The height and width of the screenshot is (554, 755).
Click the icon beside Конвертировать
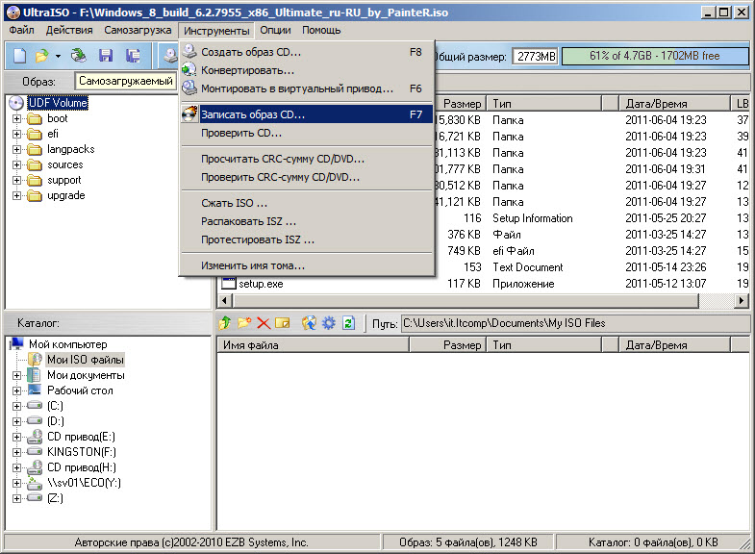pos(189,70)
